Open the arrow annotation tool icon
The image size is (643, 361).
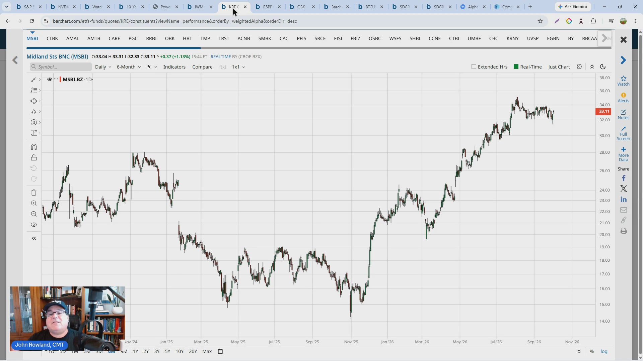(x=33, y=112)
